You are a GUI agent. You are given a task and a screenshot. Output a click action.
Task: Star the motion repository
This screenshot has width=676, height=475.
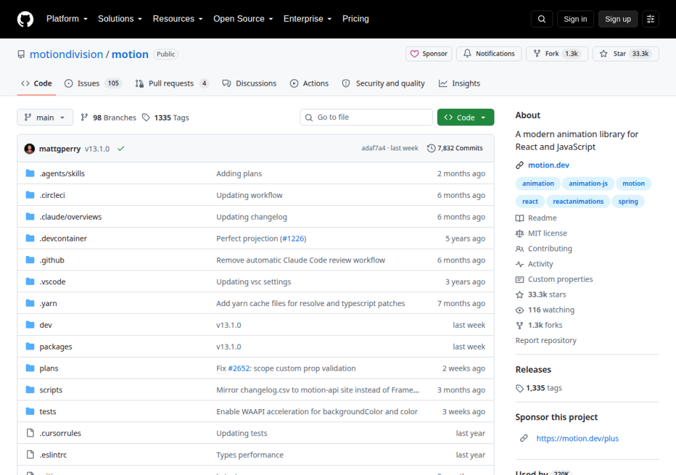click(x=626, y=54)
